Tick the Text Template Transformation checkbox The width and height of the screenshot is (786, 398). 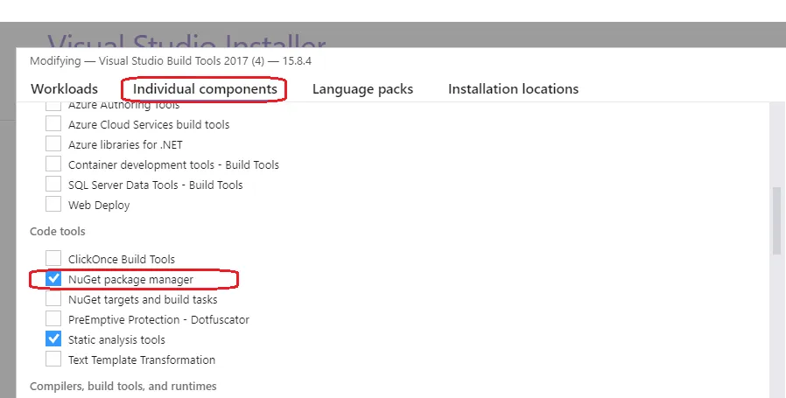53,360
